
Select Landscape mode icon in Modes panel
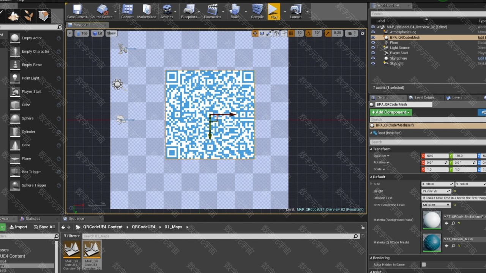click(14, 16)
